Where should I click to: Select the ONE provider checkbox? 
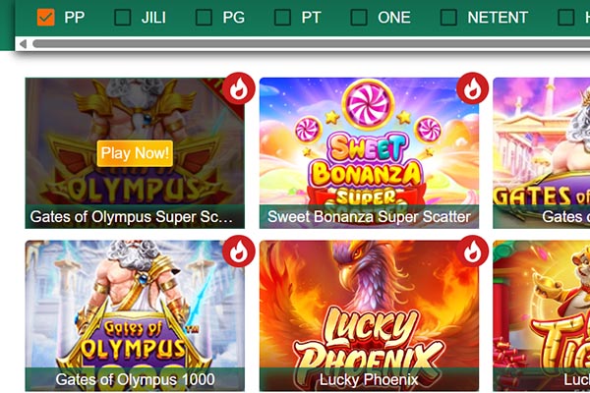point(359,18)
